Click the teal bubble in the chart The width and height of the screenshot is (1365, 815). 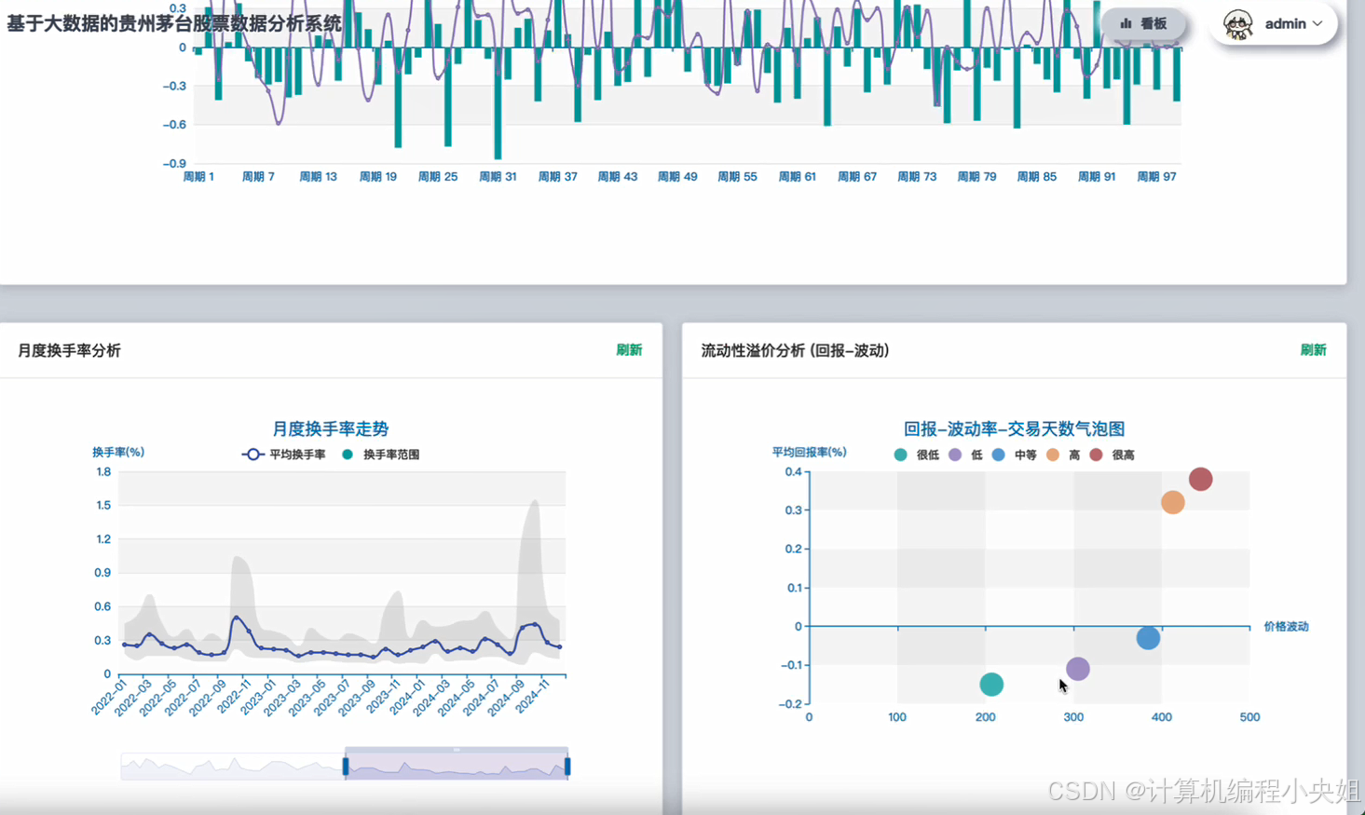click(x=991, y=685)
